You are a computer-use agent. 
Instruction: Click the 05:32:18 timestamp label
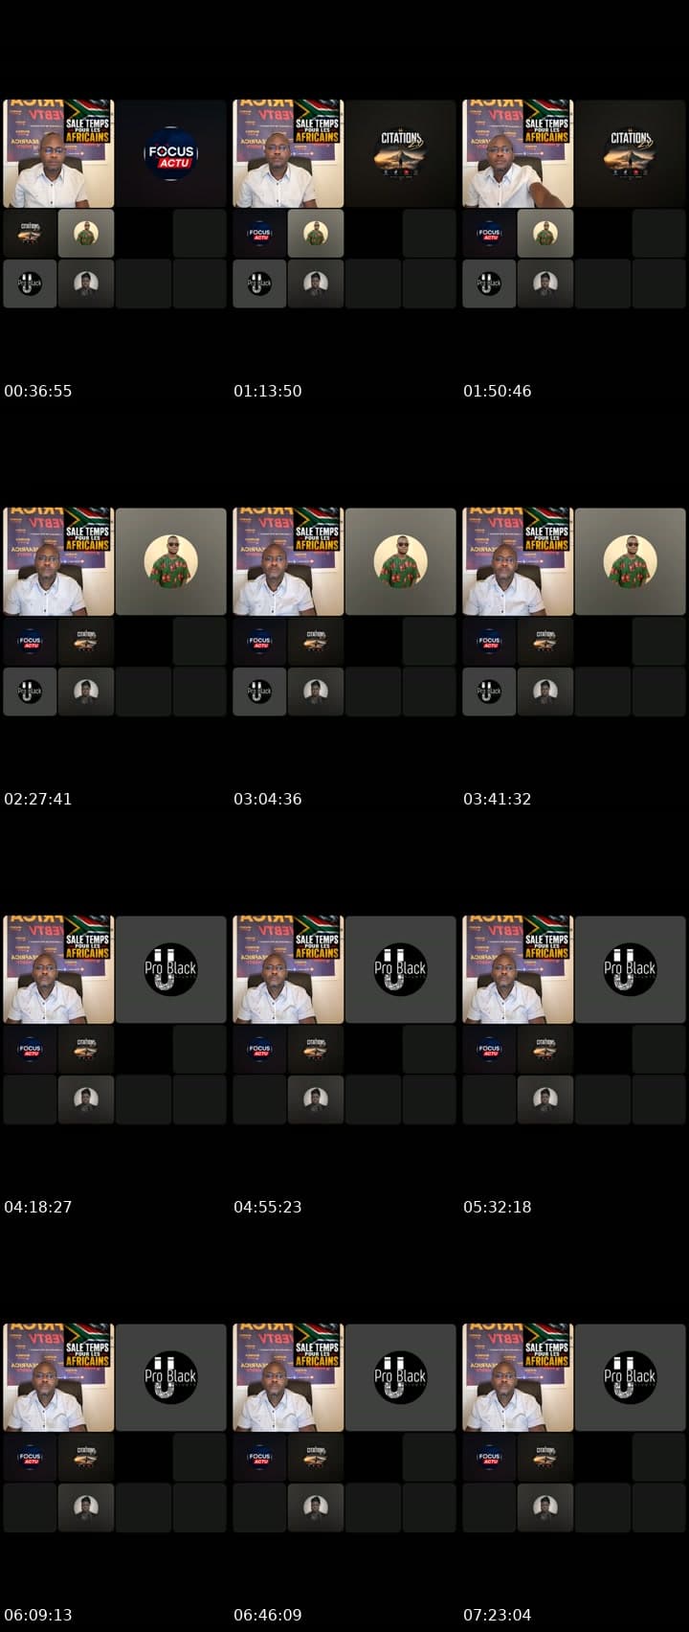tap(498, 1207)
